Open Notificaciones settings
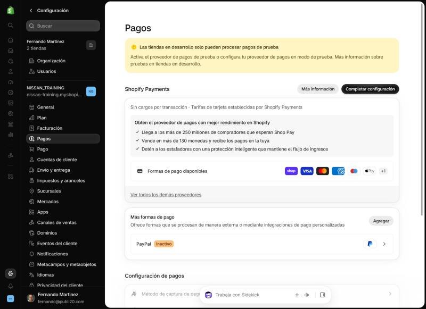Screen dimensions: 426x309 point(63,254)
